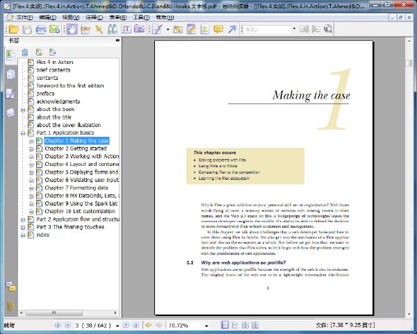Open the page number dropdown arrow

coord(117,326)
